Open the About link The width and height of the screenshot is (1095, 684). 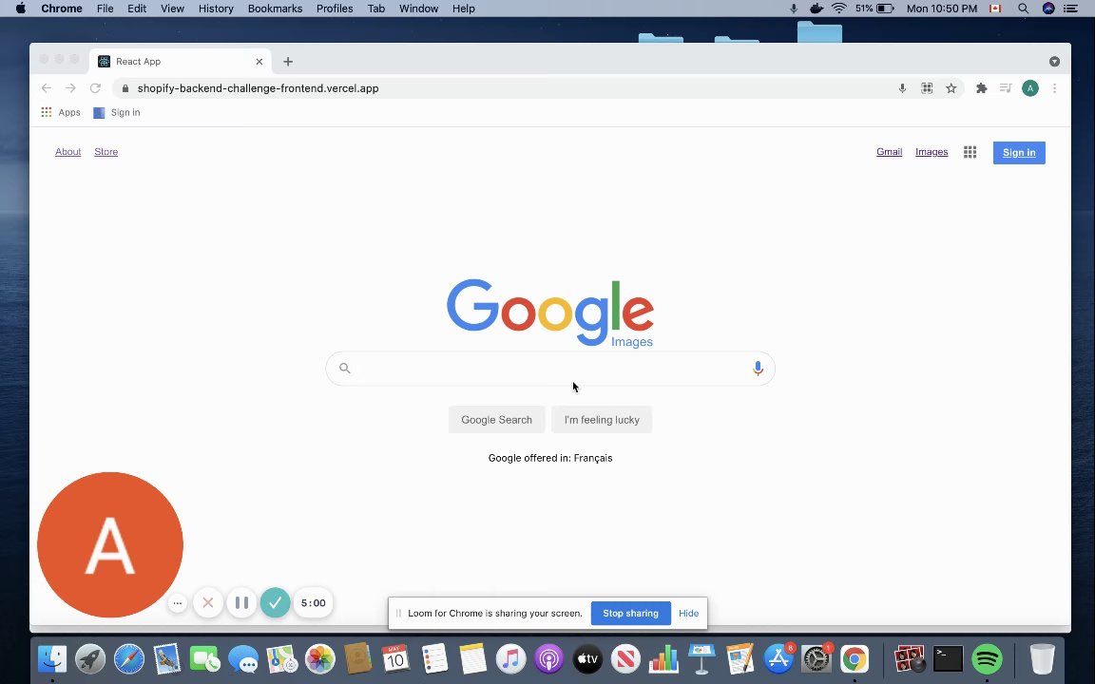(x=68, y=151)
